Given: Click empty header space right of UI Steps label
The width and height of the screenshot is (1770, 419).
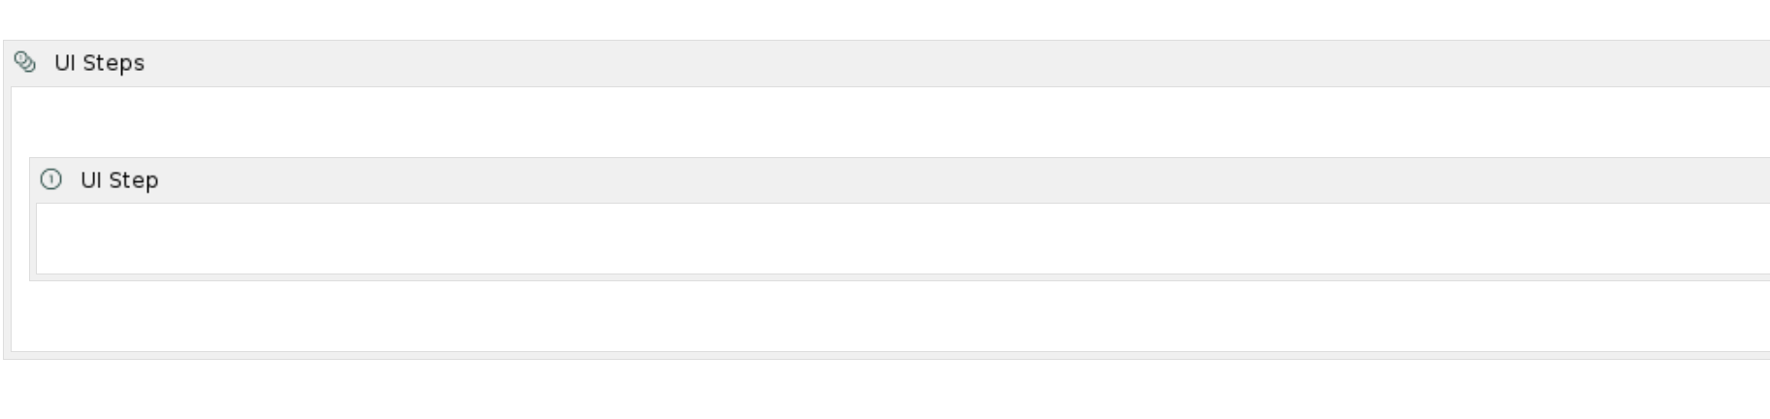Looking at the screenshot, I should point(957,63).
